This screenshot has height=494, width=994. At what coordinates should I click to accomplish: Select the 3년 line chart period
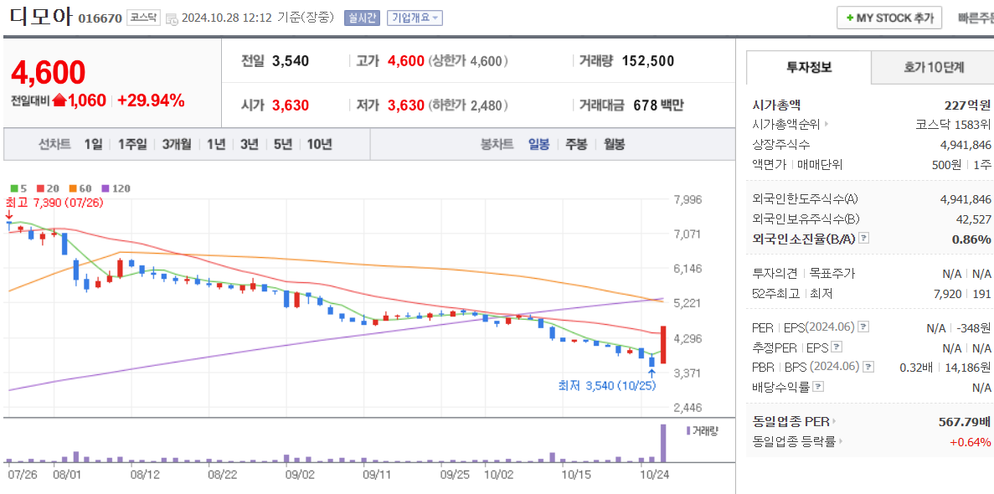(x=249, y=145)
